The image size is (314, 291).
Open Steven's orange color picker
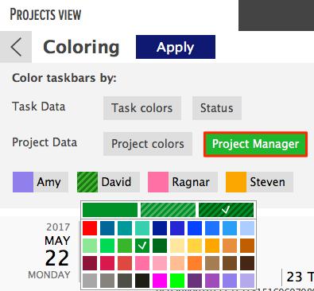pyautogui.click(x=236, y=182)
